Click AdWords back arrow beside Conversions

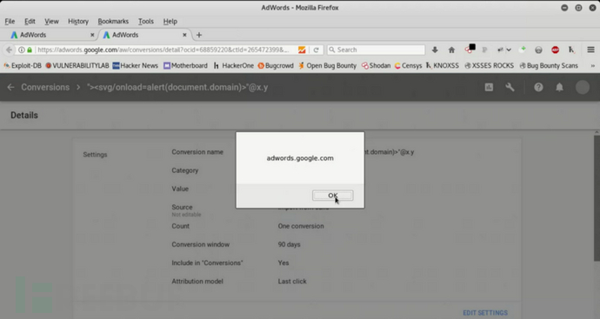(x=10, y=87)
